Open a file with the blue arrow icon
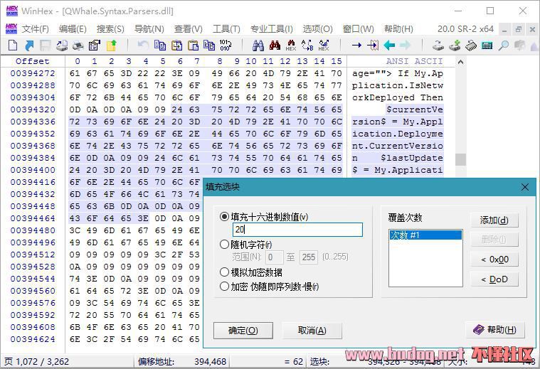This screenshot has height=369, width=540. pyautogui.click(x=30, y=45)
